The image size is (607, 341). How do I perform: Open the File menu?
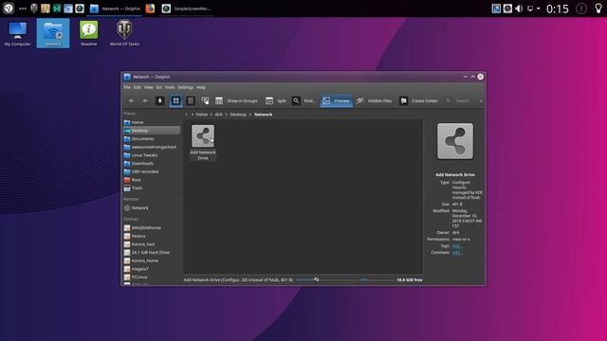[127, 87]
